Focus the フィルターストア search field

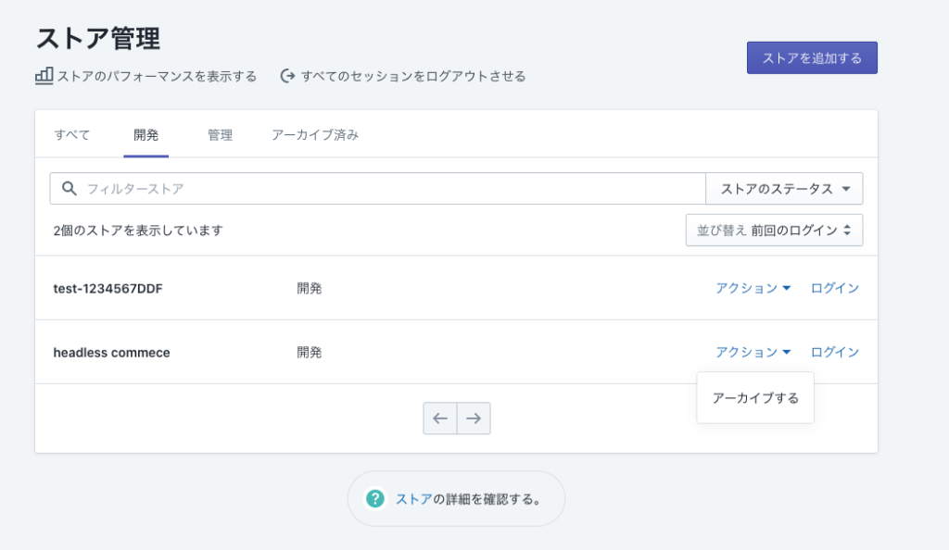389,189
